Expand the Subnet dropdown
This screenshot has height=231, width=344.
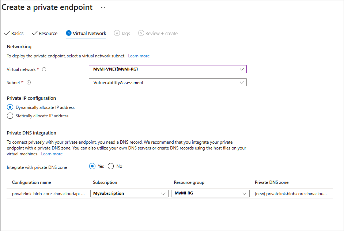tap(168, 83)
